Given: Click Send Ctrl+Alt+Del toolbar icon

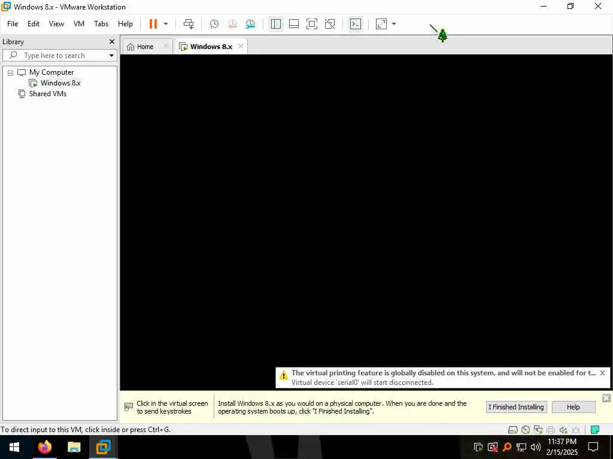Looking at the screenshot, I should [x=189, y=24].
